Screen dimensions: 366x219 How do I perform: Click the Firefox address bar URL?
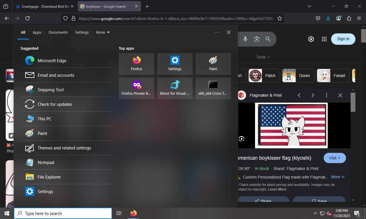176,18
